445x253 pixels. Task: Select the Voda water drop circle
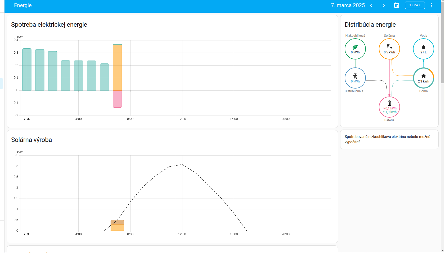pyautogui.click(x=423, y=49)
